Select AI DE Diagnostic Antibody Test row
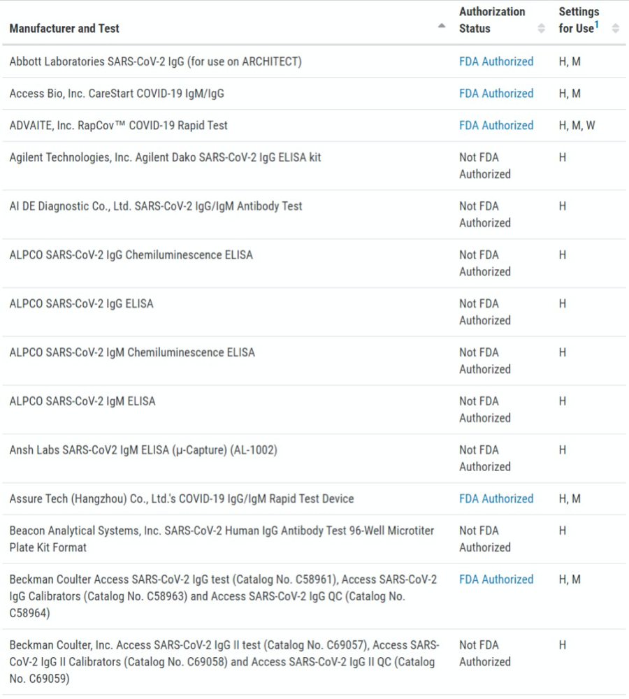 click(x=156, y=207)
